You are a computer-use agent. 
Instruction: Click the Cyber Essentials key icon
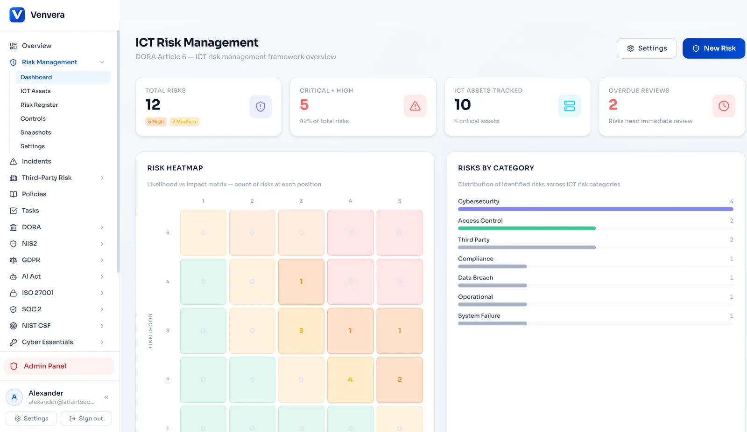tap(14, 342)
